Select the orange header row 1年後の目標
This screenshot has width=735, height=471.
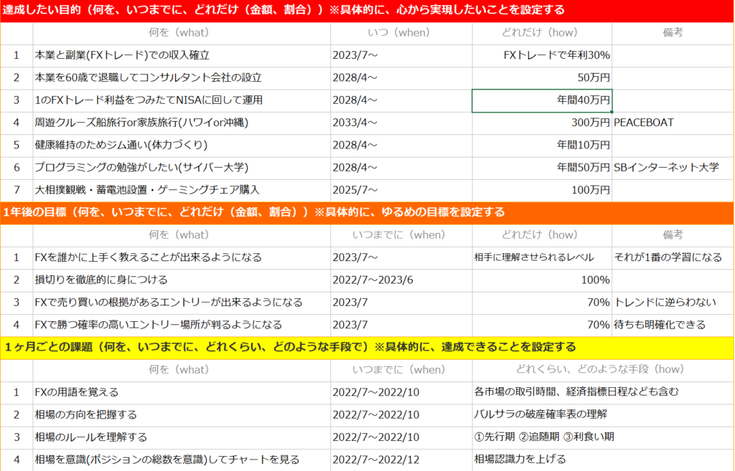pos(367,212)
